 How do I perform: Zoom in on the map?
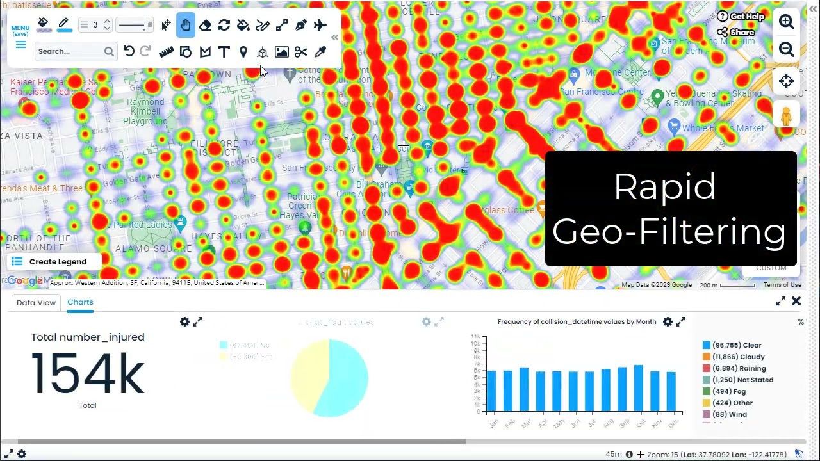point(787,22)
